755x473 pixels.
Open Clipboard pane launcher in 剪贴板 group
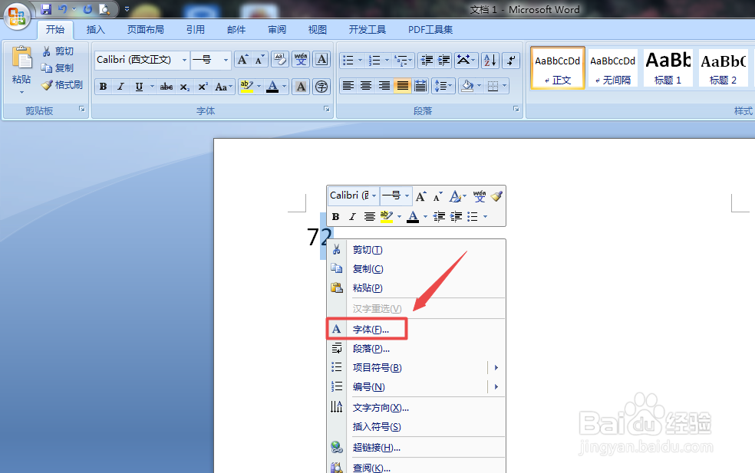[x=82, y=110]
